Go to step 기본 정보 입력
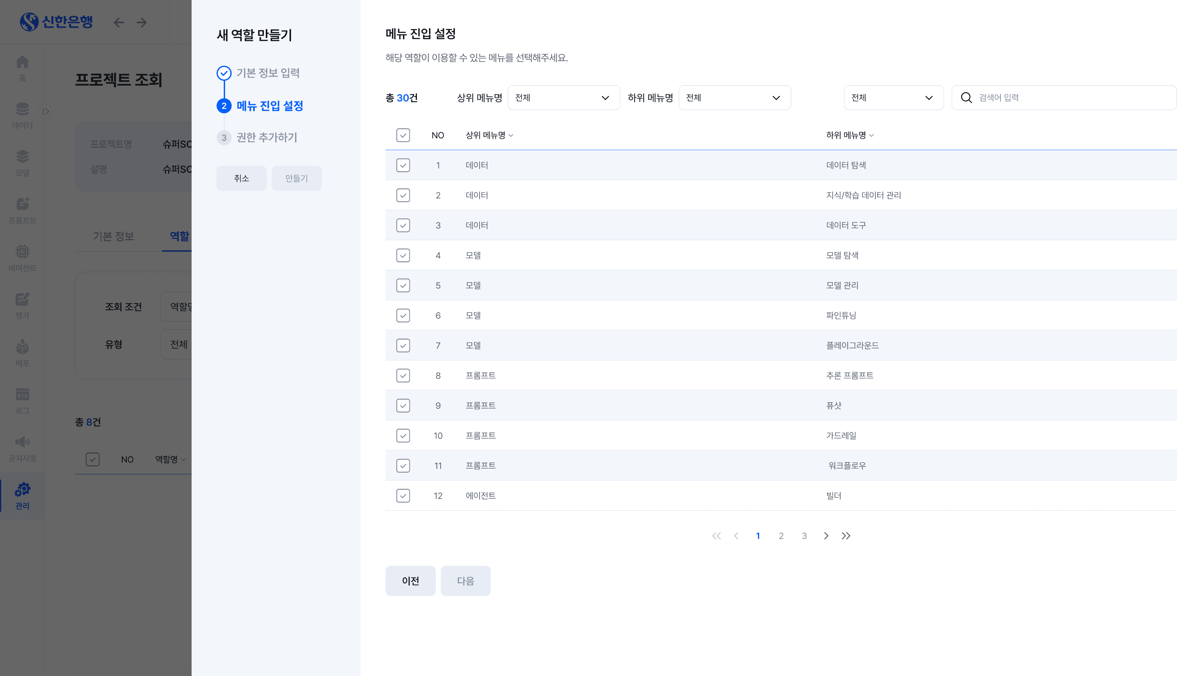This screenshot has width=1202, height=676. pos(267,73)
